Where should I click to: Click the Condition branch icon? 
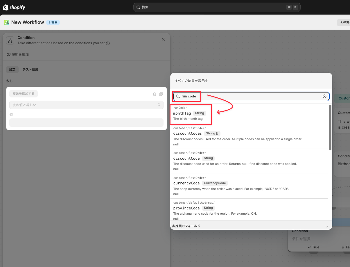(10, 40)
